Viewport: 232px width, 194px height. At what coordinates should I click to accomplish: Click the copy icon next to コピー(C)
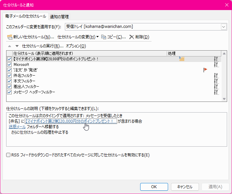pos(104,37)
